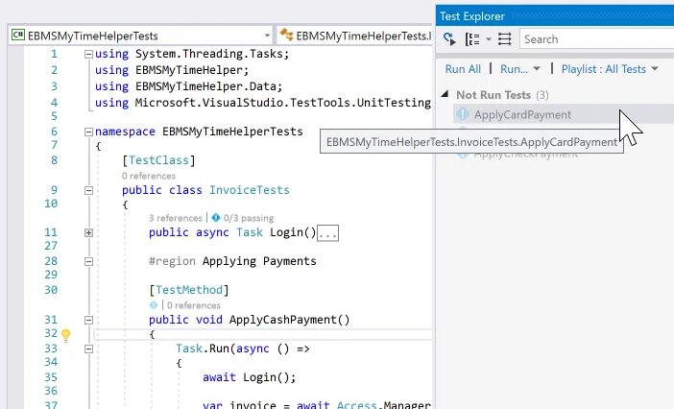
Task: Click the TestMethod attribute text
Action: coord(189,290)
